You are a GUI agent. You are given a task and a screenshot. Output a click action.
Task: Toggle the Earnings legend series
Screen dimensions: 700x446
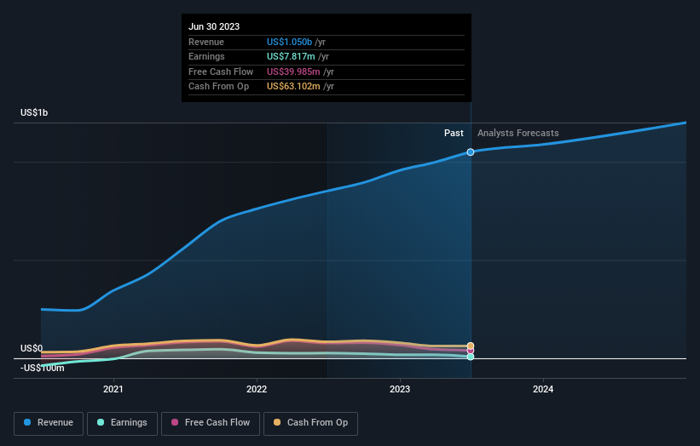122,423
